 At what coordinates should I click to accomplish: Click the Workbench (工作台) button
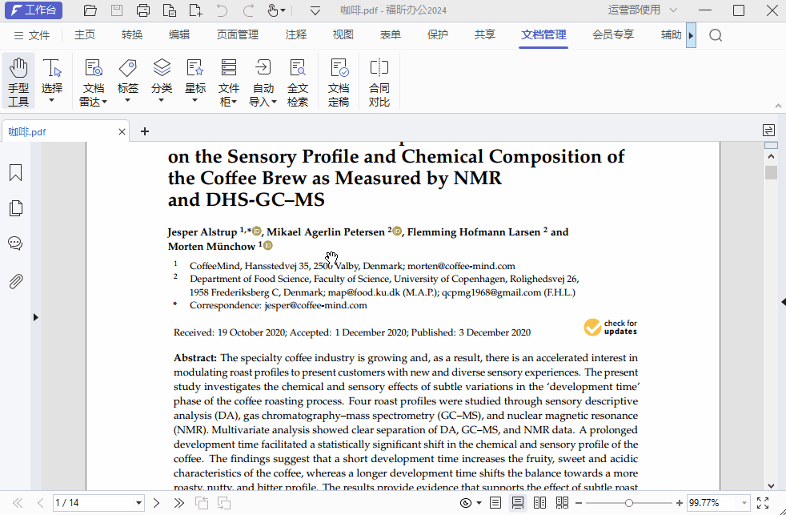coord(34,10)
